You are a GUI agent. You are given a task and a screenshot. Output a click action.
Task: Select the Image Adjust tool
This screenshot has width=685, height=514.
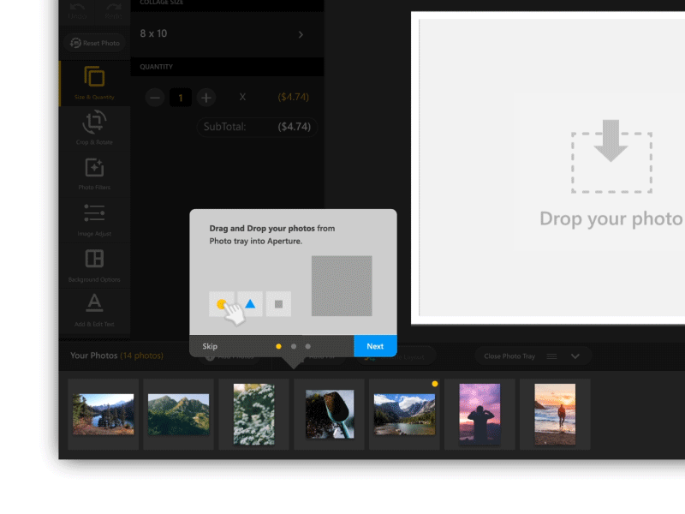94,218
